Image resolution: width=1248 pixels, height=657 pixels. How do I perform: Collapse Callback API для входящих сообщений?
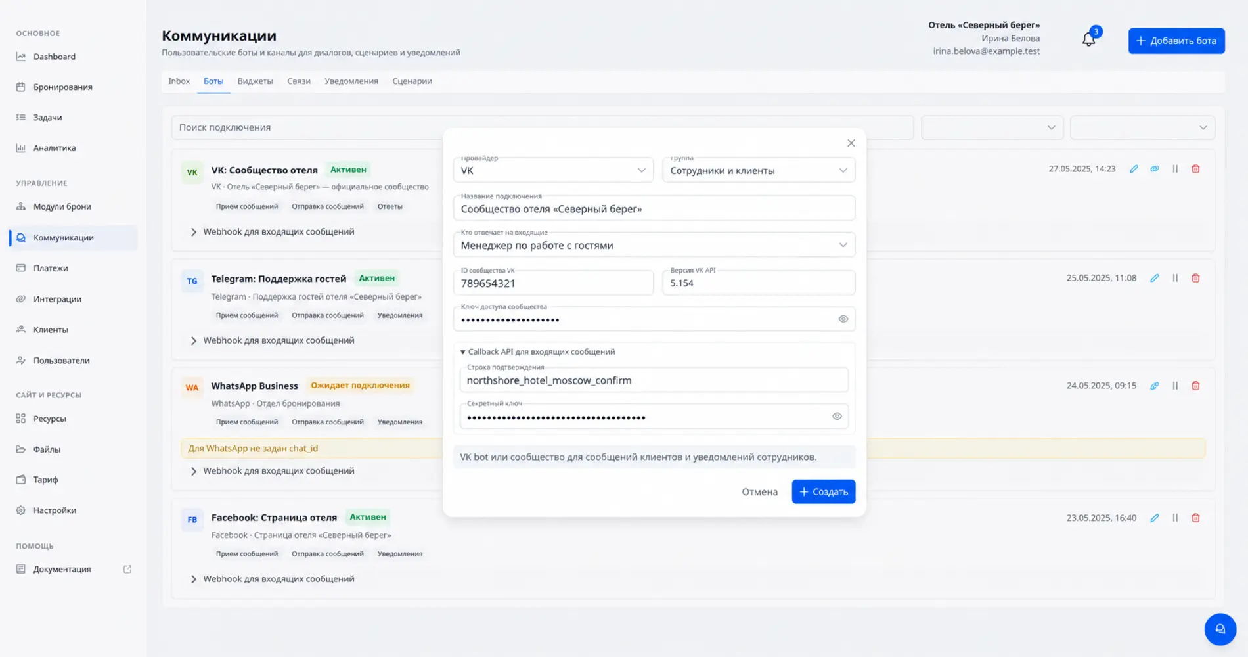pyautogui.click(x=538, y=352)
